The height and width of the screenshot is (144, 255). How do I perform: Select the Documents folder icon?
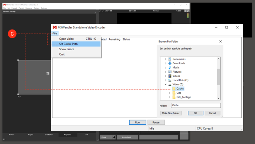(170, 59)
